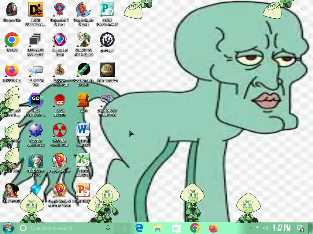This screenshot has width=313, height=234.
Task: Open the Firefox desktop shortcut
Action: click(x=12, y=70)
